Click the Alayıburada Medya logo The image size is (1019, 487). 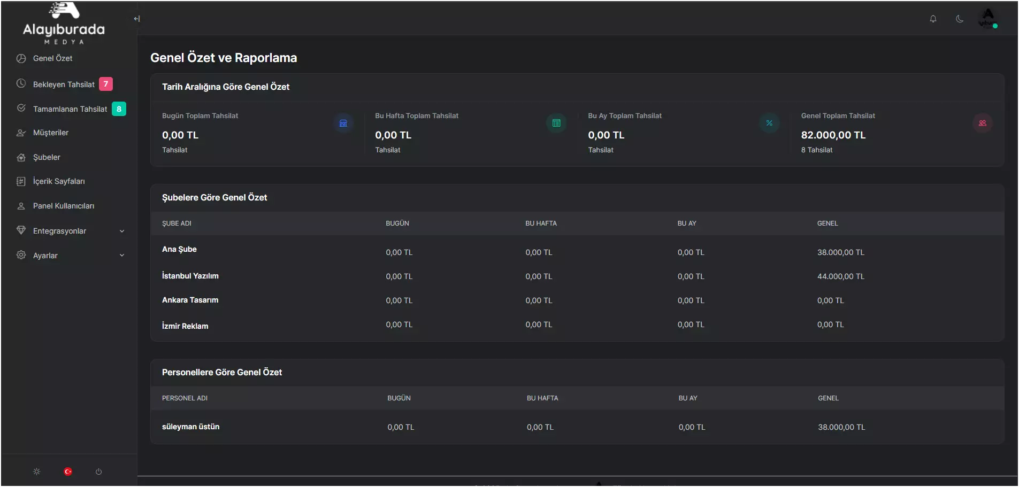[x=64, y=24]
